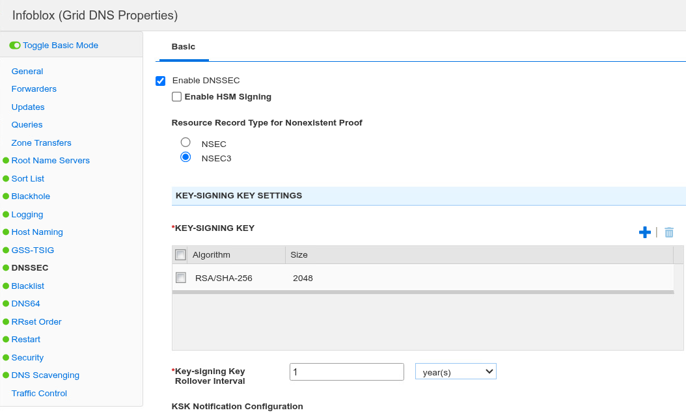Open General settings section
The image size is (686, 419).
click(x=27, y=72)
